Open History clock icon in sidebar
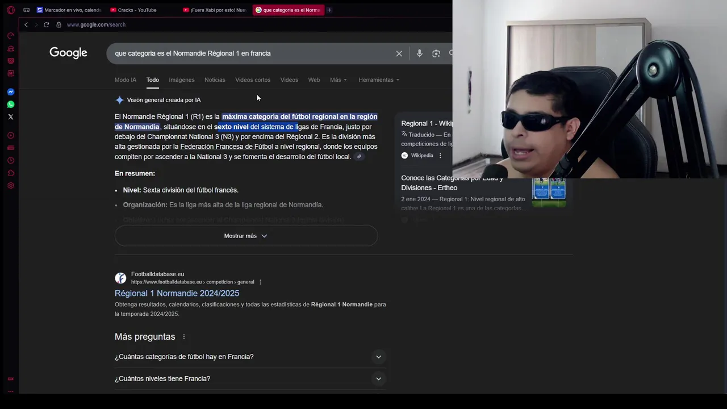The image size is (727, 409). pyautogui.click(x=11, y=161)
